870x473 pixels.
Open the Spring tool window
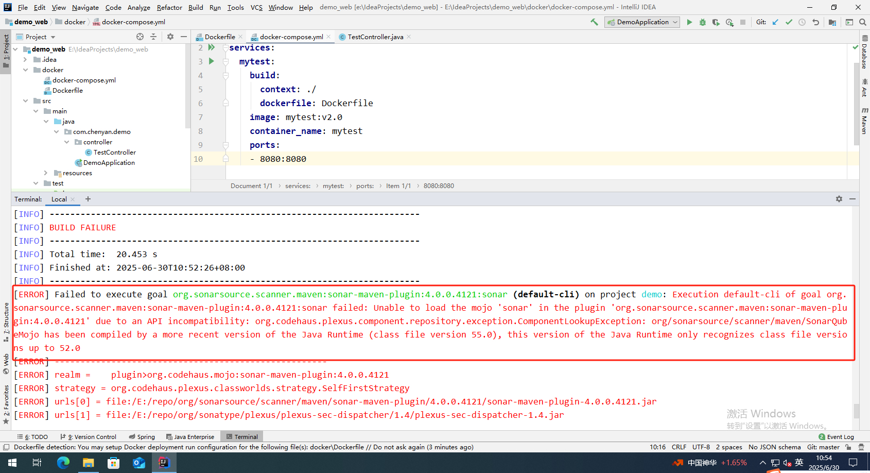point(142,437)
